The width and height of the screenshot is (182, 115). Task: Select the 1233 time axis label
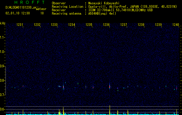point(54,24)
